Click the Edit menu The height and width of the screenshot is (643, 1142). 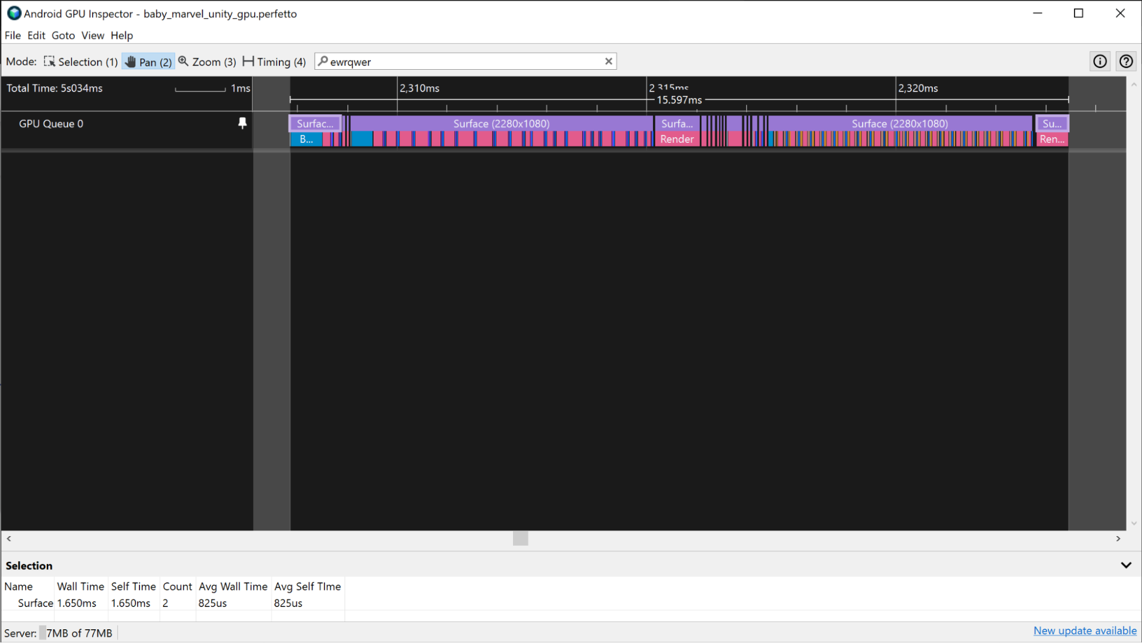click(x=36, y=35)
